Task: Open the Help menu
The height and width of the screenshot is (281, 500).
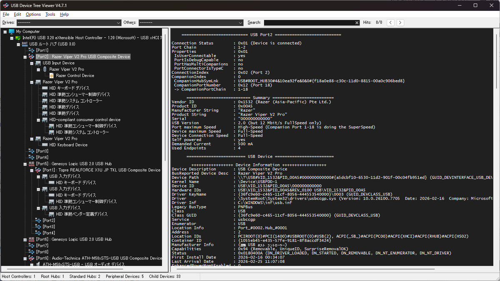Action: pyautogui.click(x=64, y=14)
